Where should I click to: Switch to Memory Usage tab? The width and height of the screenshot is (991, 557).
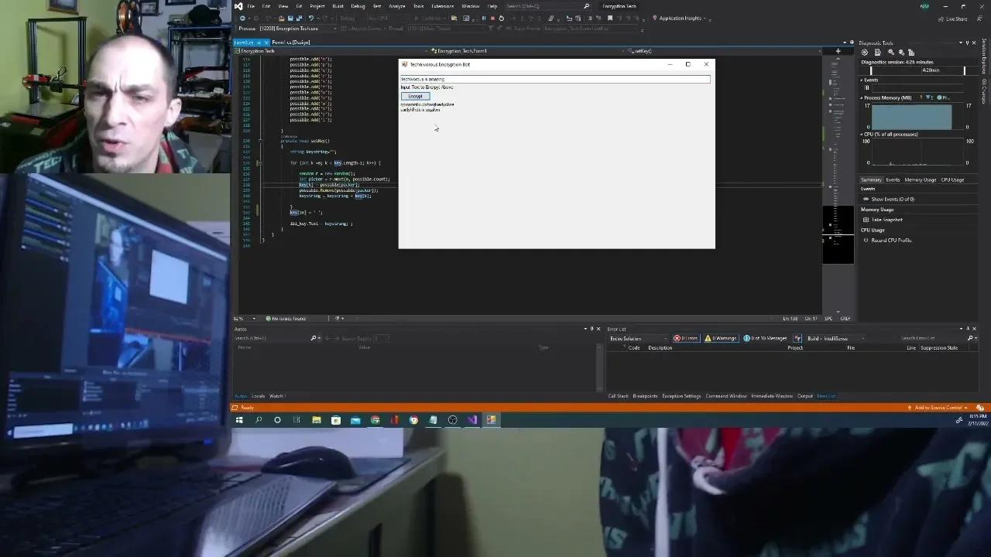(920, 179)
